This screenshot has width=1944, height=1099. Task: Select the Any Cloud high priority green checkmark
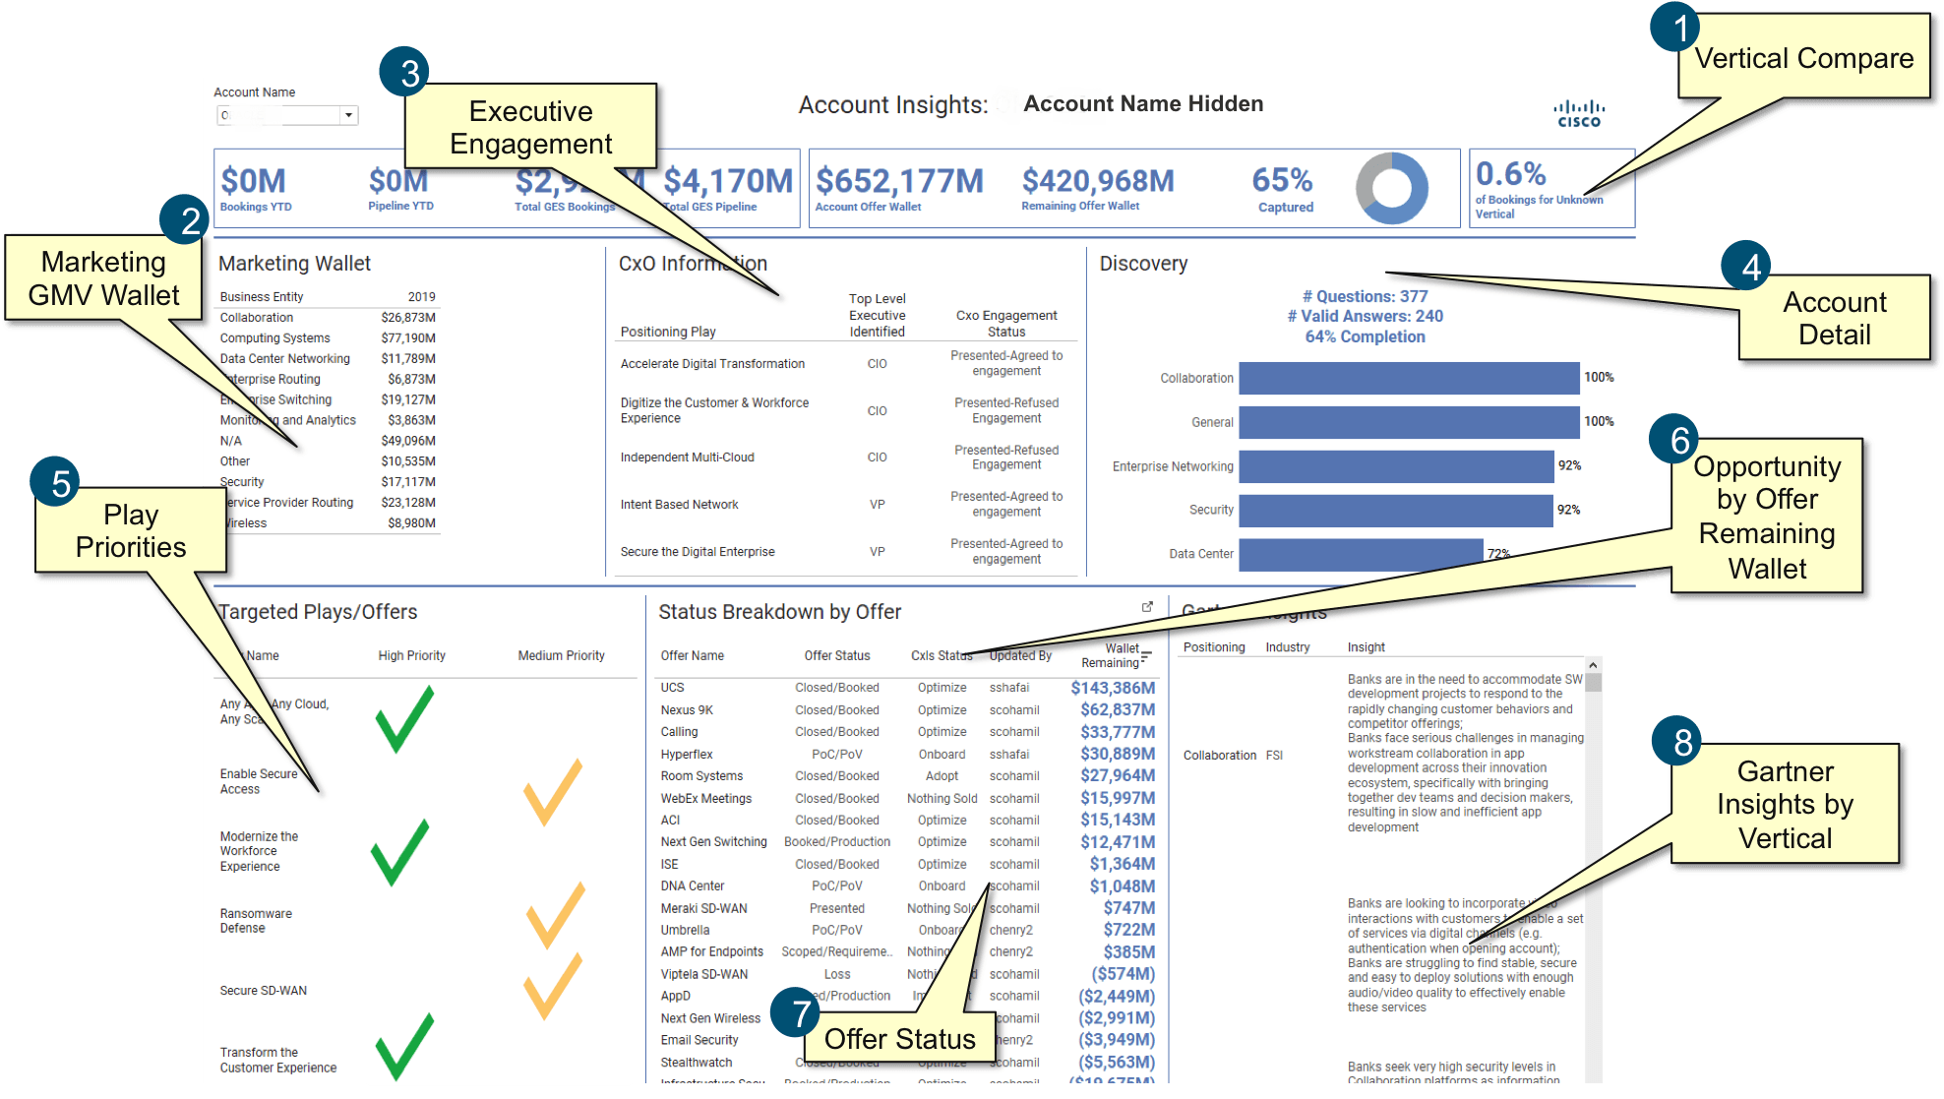(404, 719)
